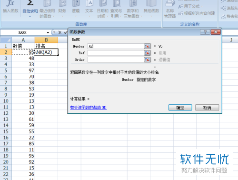Click Create from Selection (根据所选内容创建)
This screenshot has height=180, width=238.
tap(197, 13)
